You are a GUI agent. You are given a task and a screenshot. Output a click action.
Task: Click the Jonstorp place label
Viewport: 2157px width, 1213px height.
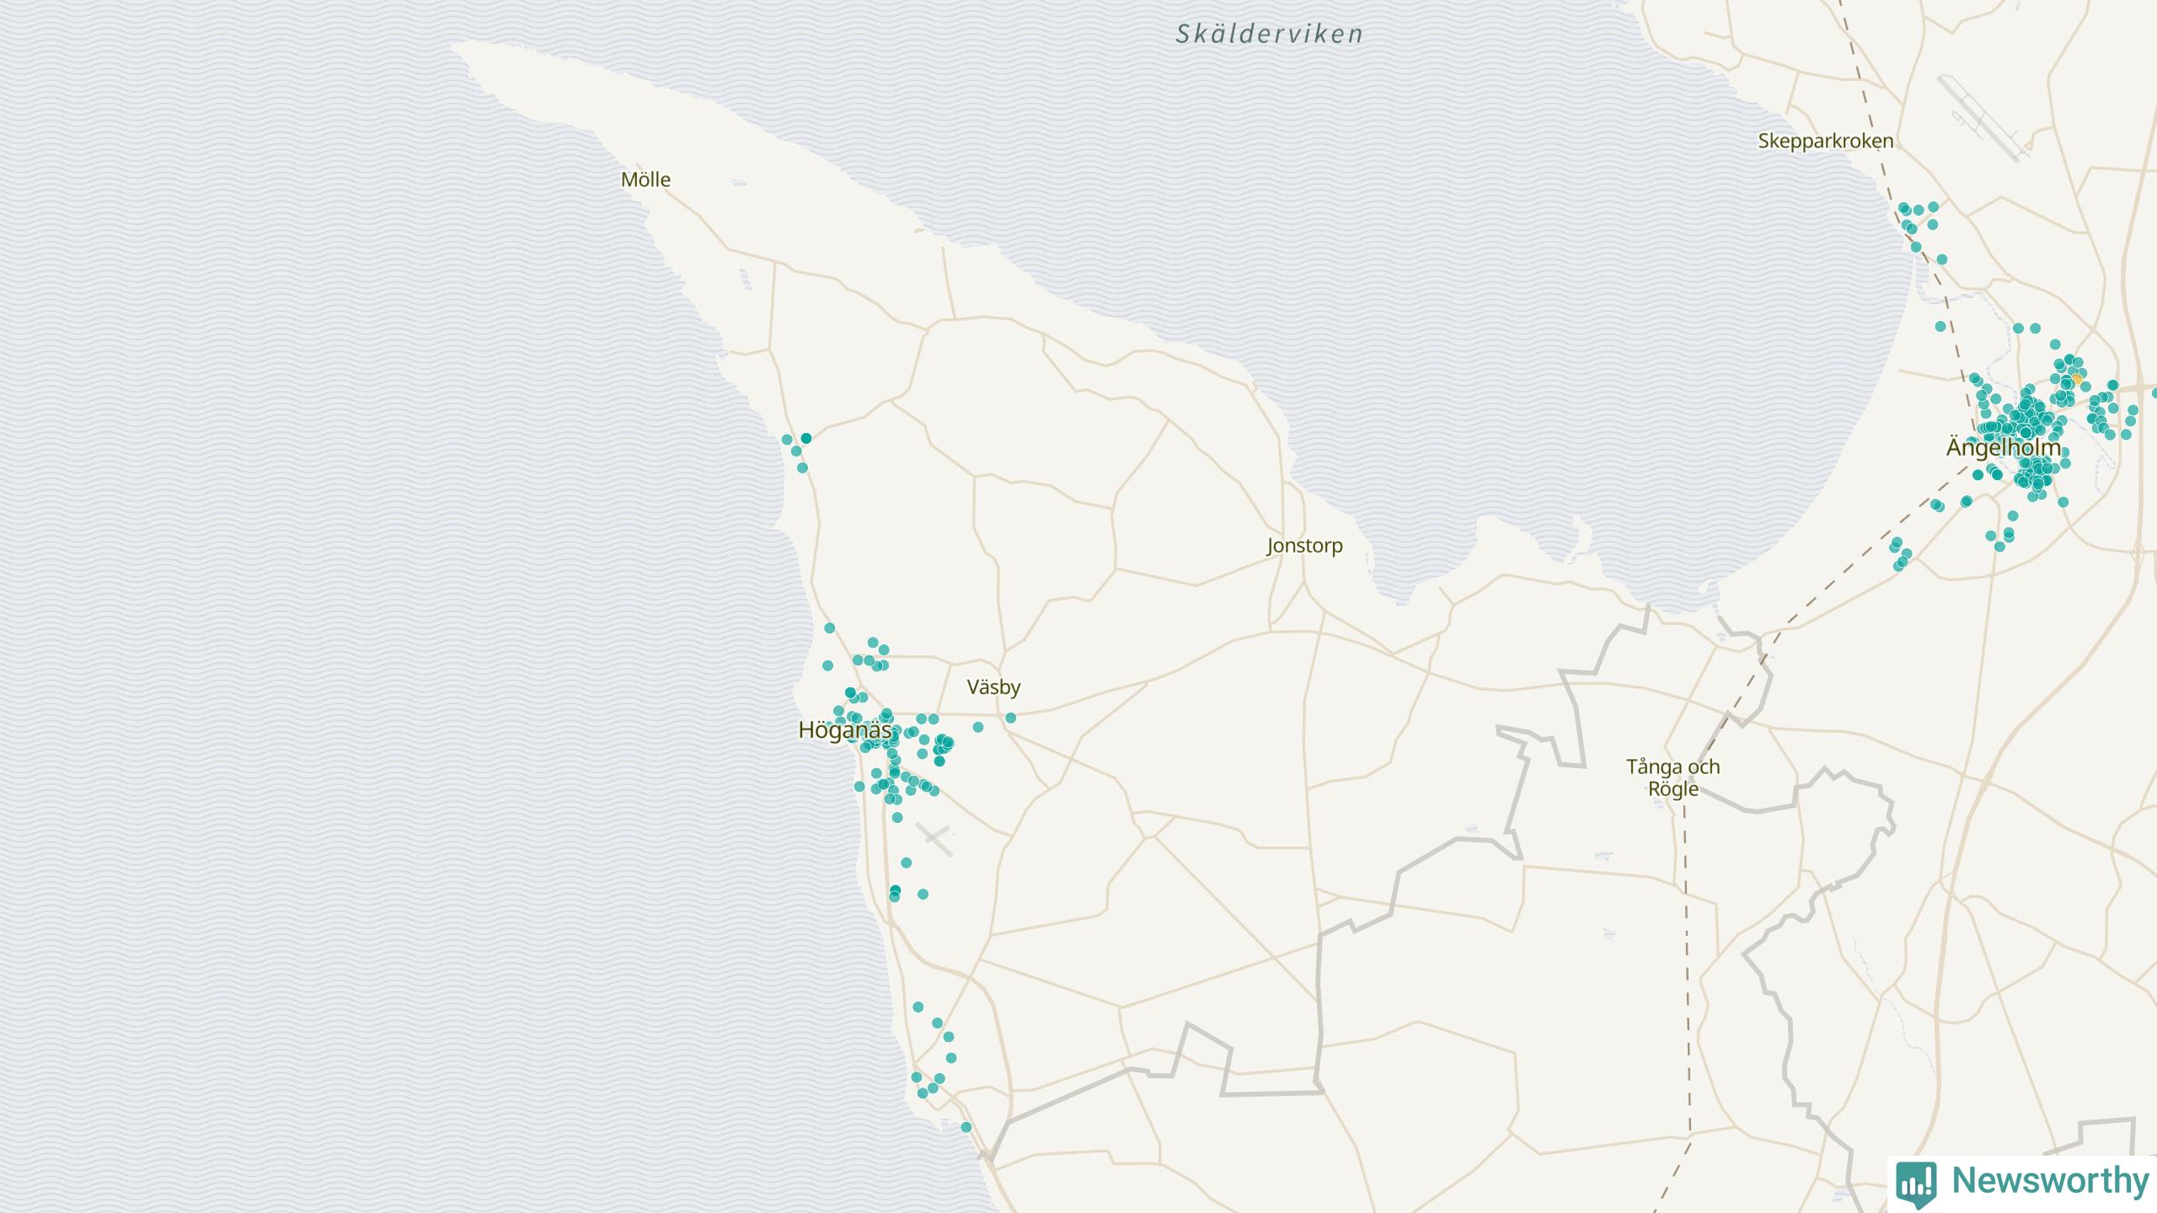[1304, 546]
